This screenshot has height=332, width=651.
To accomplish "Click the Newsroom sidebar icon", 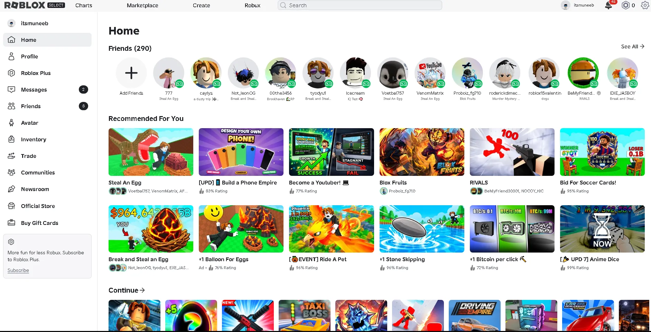I will pyautogui.click(x=11, y=189).
